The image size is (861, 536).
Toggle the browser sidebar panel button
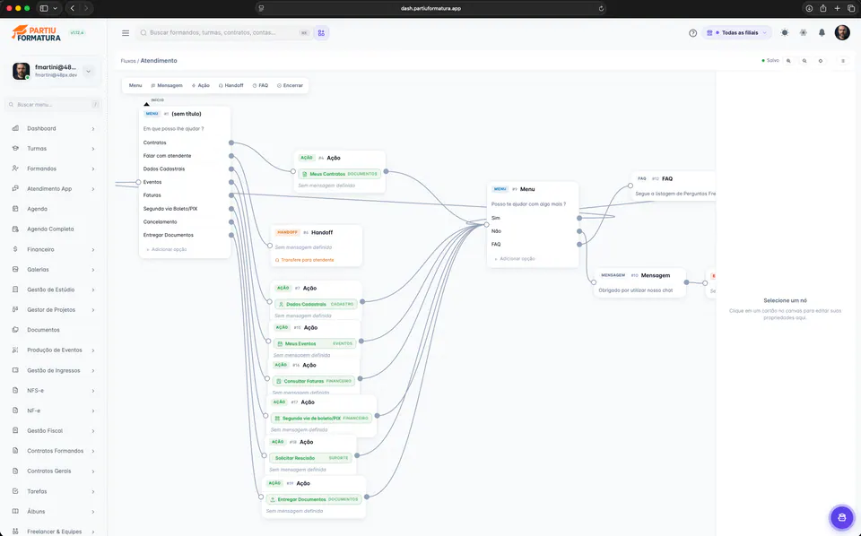[44, 8]
